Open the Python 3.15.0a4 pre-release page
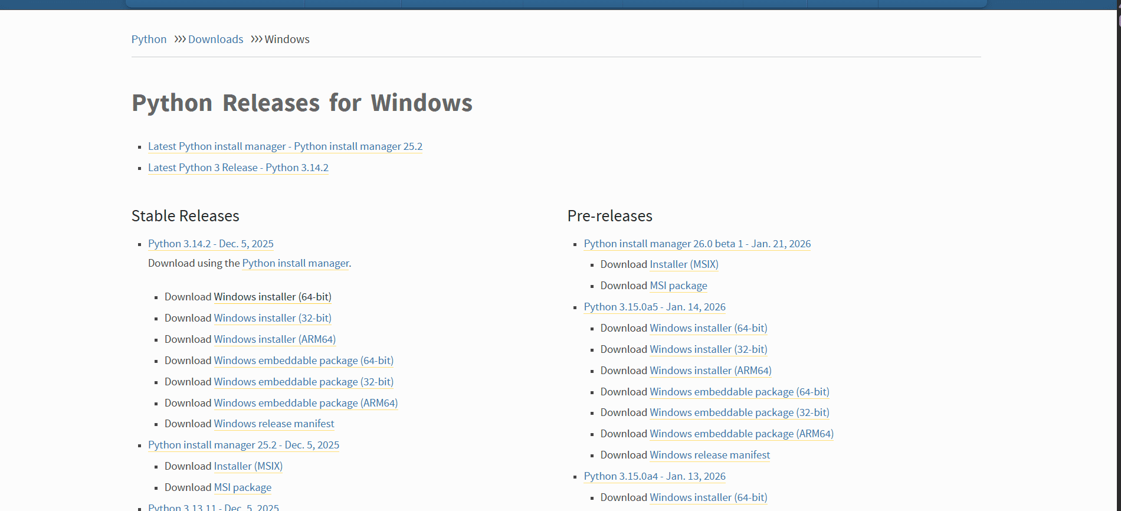 tap(654, 476)
